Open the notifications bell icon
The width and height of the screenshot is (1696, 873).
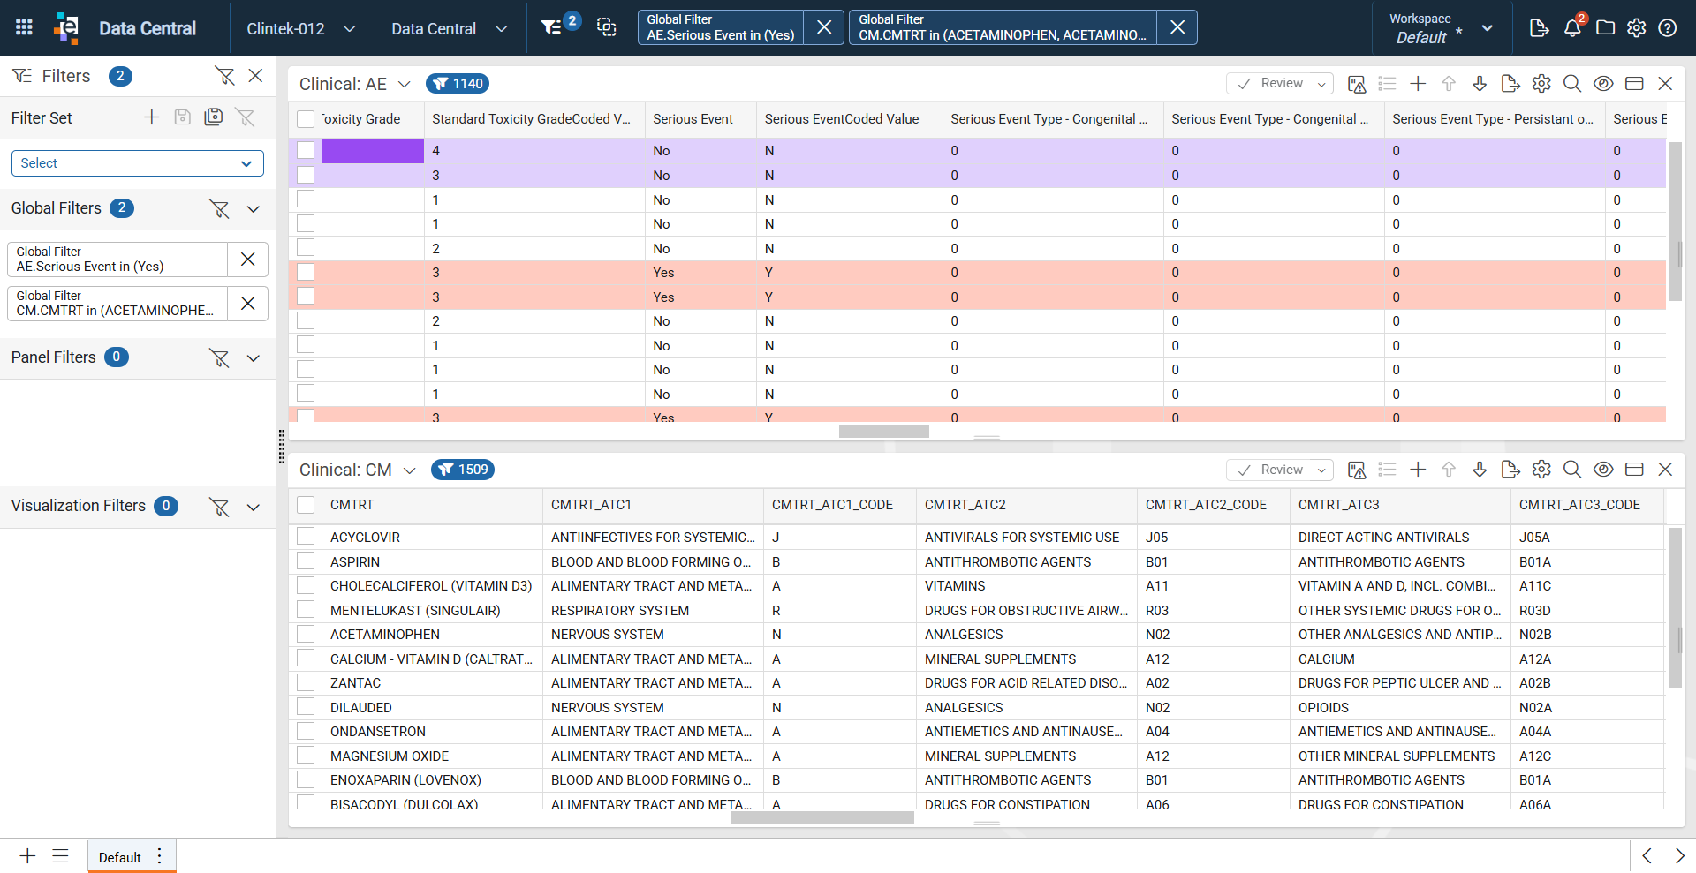point(1573,27)
